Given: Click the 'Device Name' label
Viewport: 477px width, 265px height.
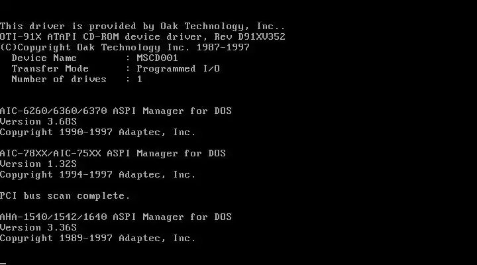Looking at the screenshot, I should tap(44, 58).
